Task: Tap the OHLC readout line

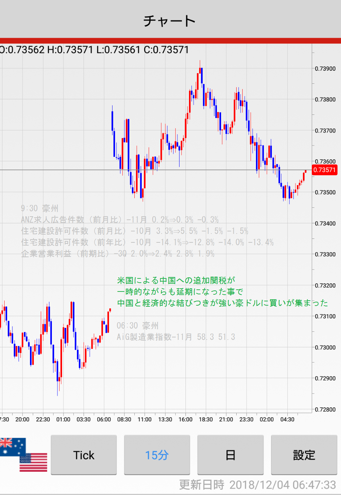Action: (x=95, y=50)
